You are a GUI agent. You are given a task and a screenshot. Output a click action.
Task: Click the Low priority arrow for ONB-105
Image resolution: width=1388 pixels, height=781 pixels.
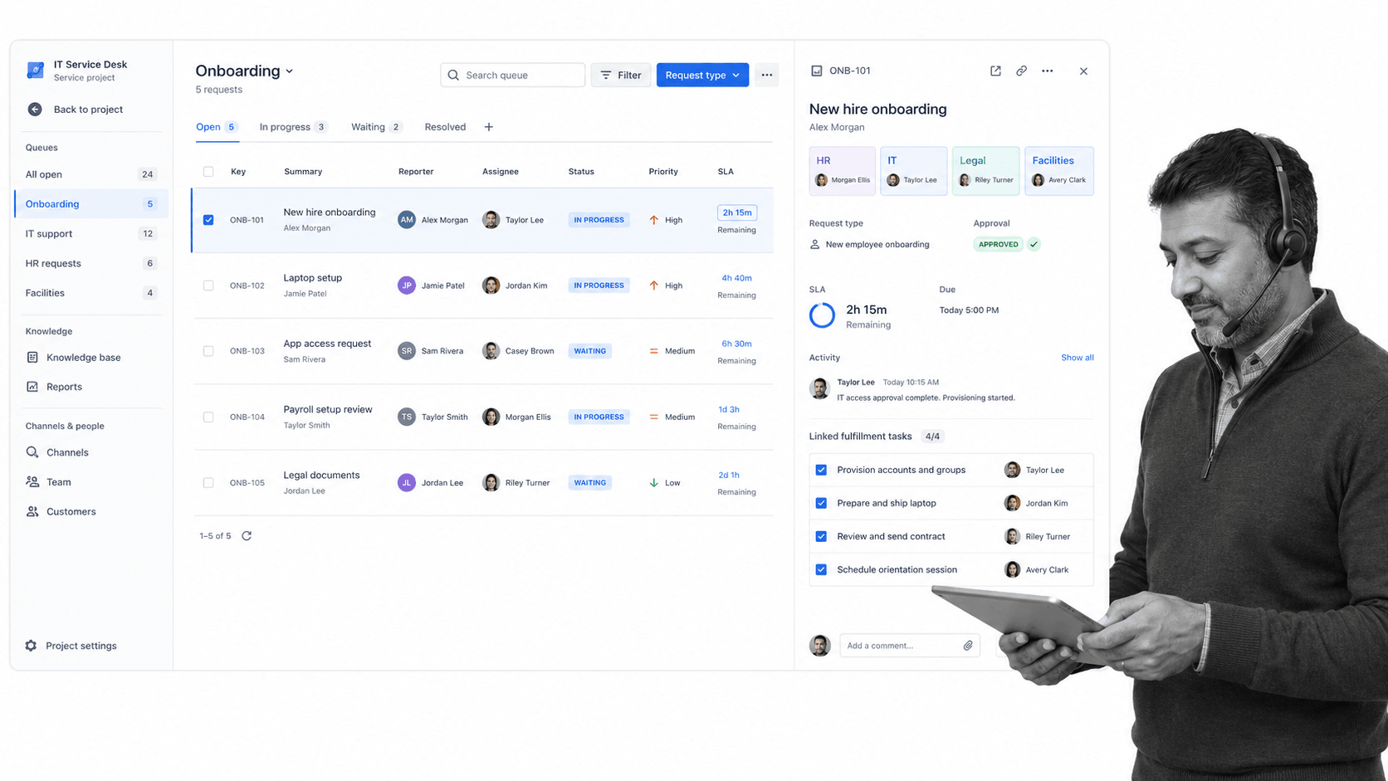pos(654,483)
